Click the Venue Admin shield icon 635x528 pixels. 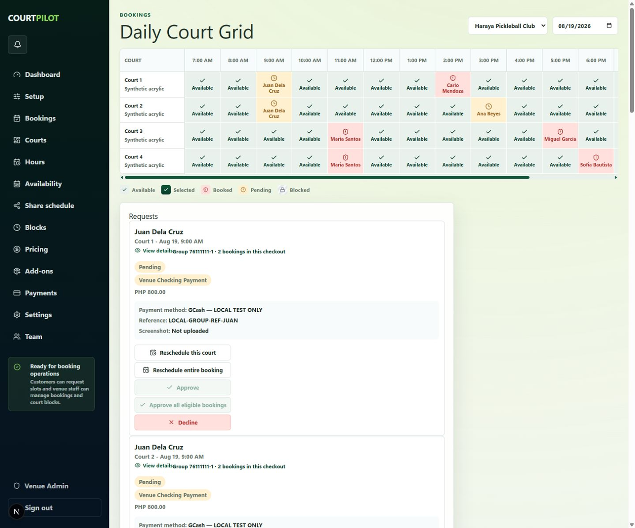[17, 486]
